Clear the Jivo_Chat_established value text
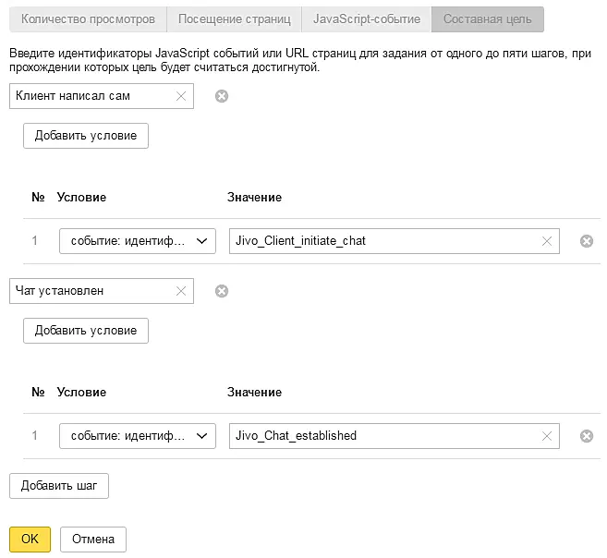This screenshot has width=607, height=558. pyautogui.click(x=547, y=436)
